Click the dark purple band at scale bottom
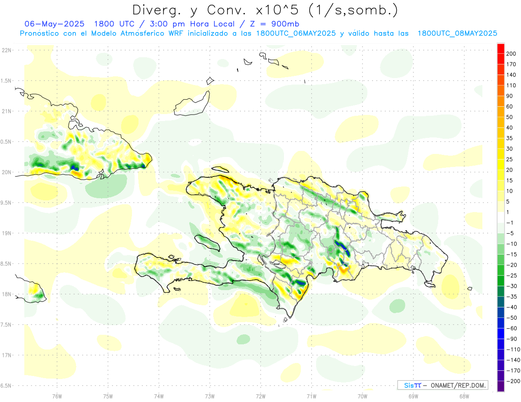 (501, 386)
